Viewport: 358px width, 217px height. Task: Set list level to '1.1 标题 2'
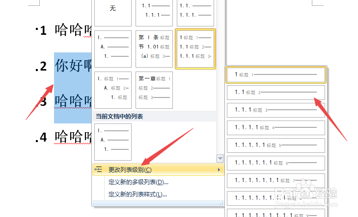(x=276, y=93)
